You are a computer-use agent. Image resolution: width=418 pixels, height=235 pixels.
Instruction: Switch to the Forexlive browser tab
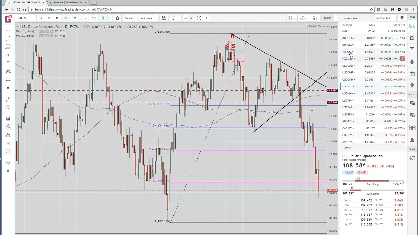click(68, 3)
